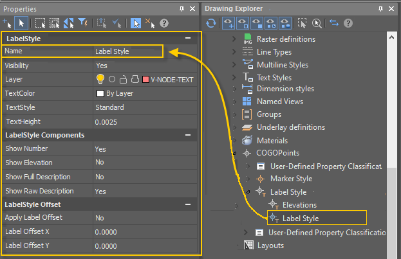Change the TextStyle value Standard
This screenshot has height=259, width=401.
(x=145, y=107)
